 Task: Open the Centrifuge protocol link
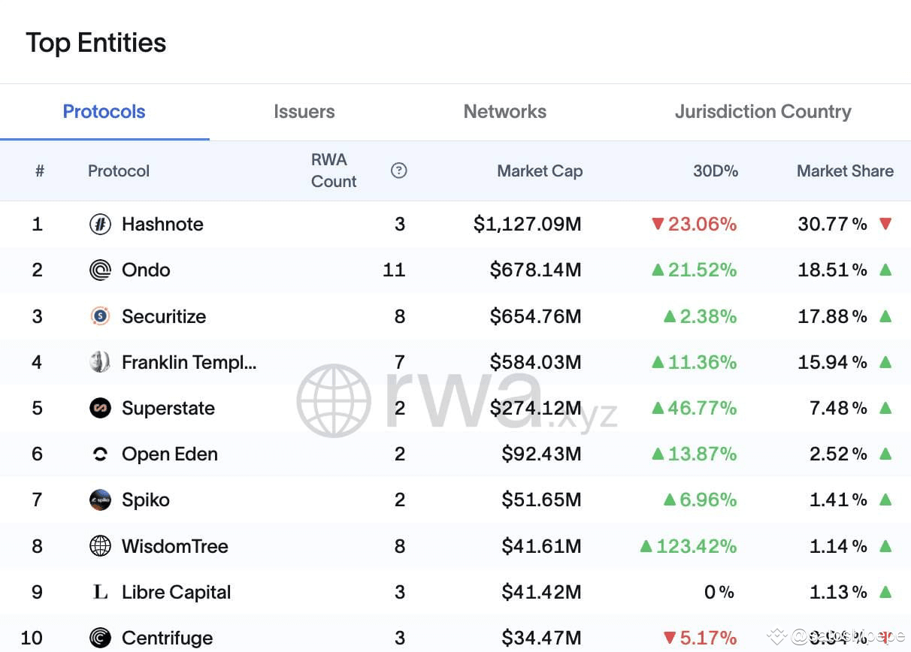coord(167,638)
